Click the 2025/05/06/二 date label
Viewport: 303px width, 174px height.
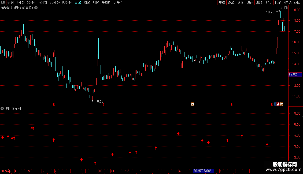[204, 171]
